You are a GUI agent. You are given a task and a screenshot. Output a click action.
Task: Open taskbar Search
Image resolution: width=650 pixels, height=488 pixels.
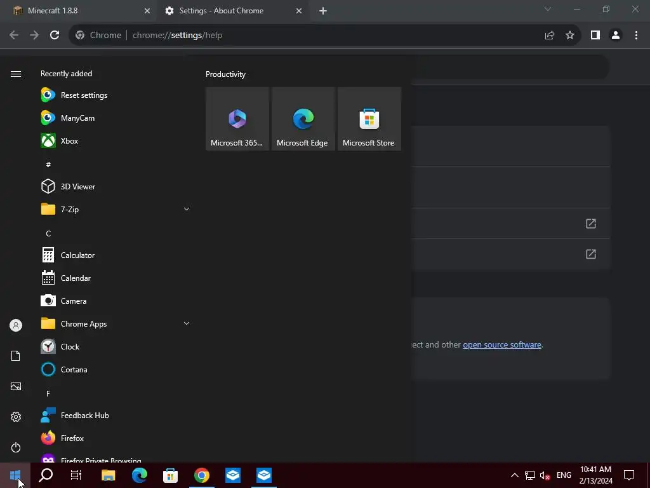click(46, 475)
